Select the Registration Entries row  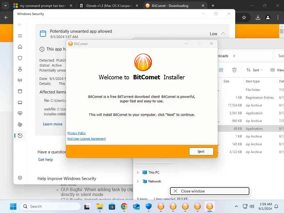[251, 97]
